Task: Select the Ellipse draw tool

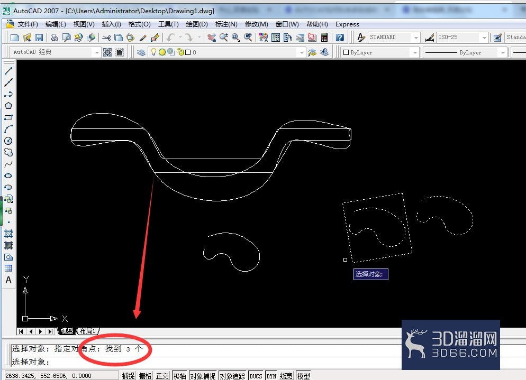Action: pyautogui.click(x=8, y=175)
